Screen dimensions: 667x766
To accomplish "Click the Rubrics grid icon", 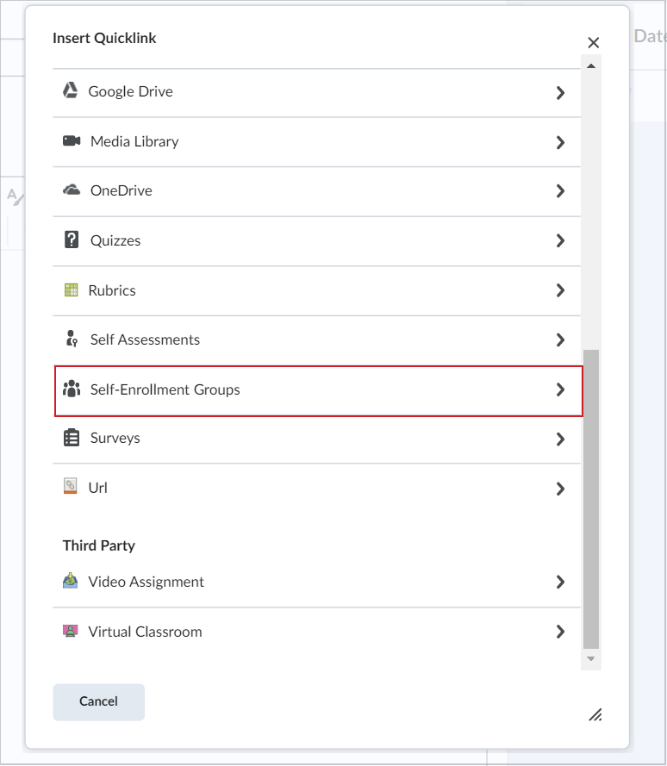I will coord(71,290).
